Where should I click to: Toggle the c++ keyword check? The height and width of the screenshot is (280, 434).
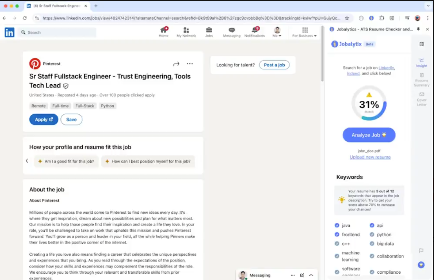pyautogui.click(x=337, y=244)
